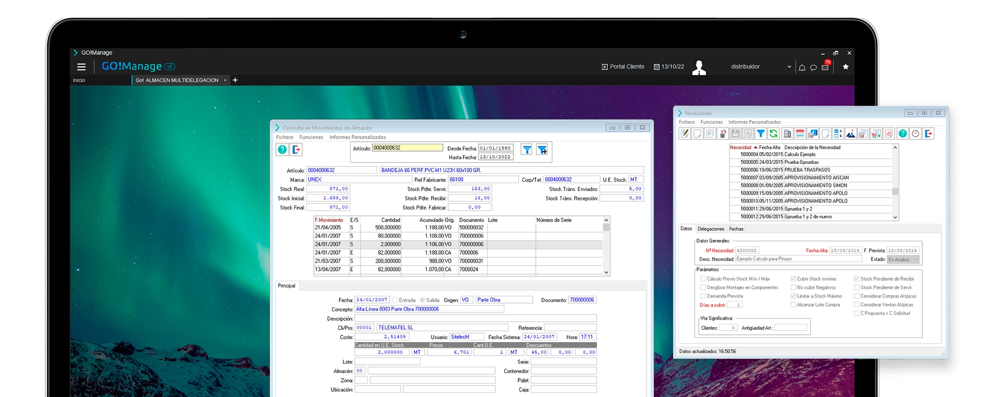996x397 pixels.
Task: Toggle Demanda Prevista checkbox
Action: point(703,296)
